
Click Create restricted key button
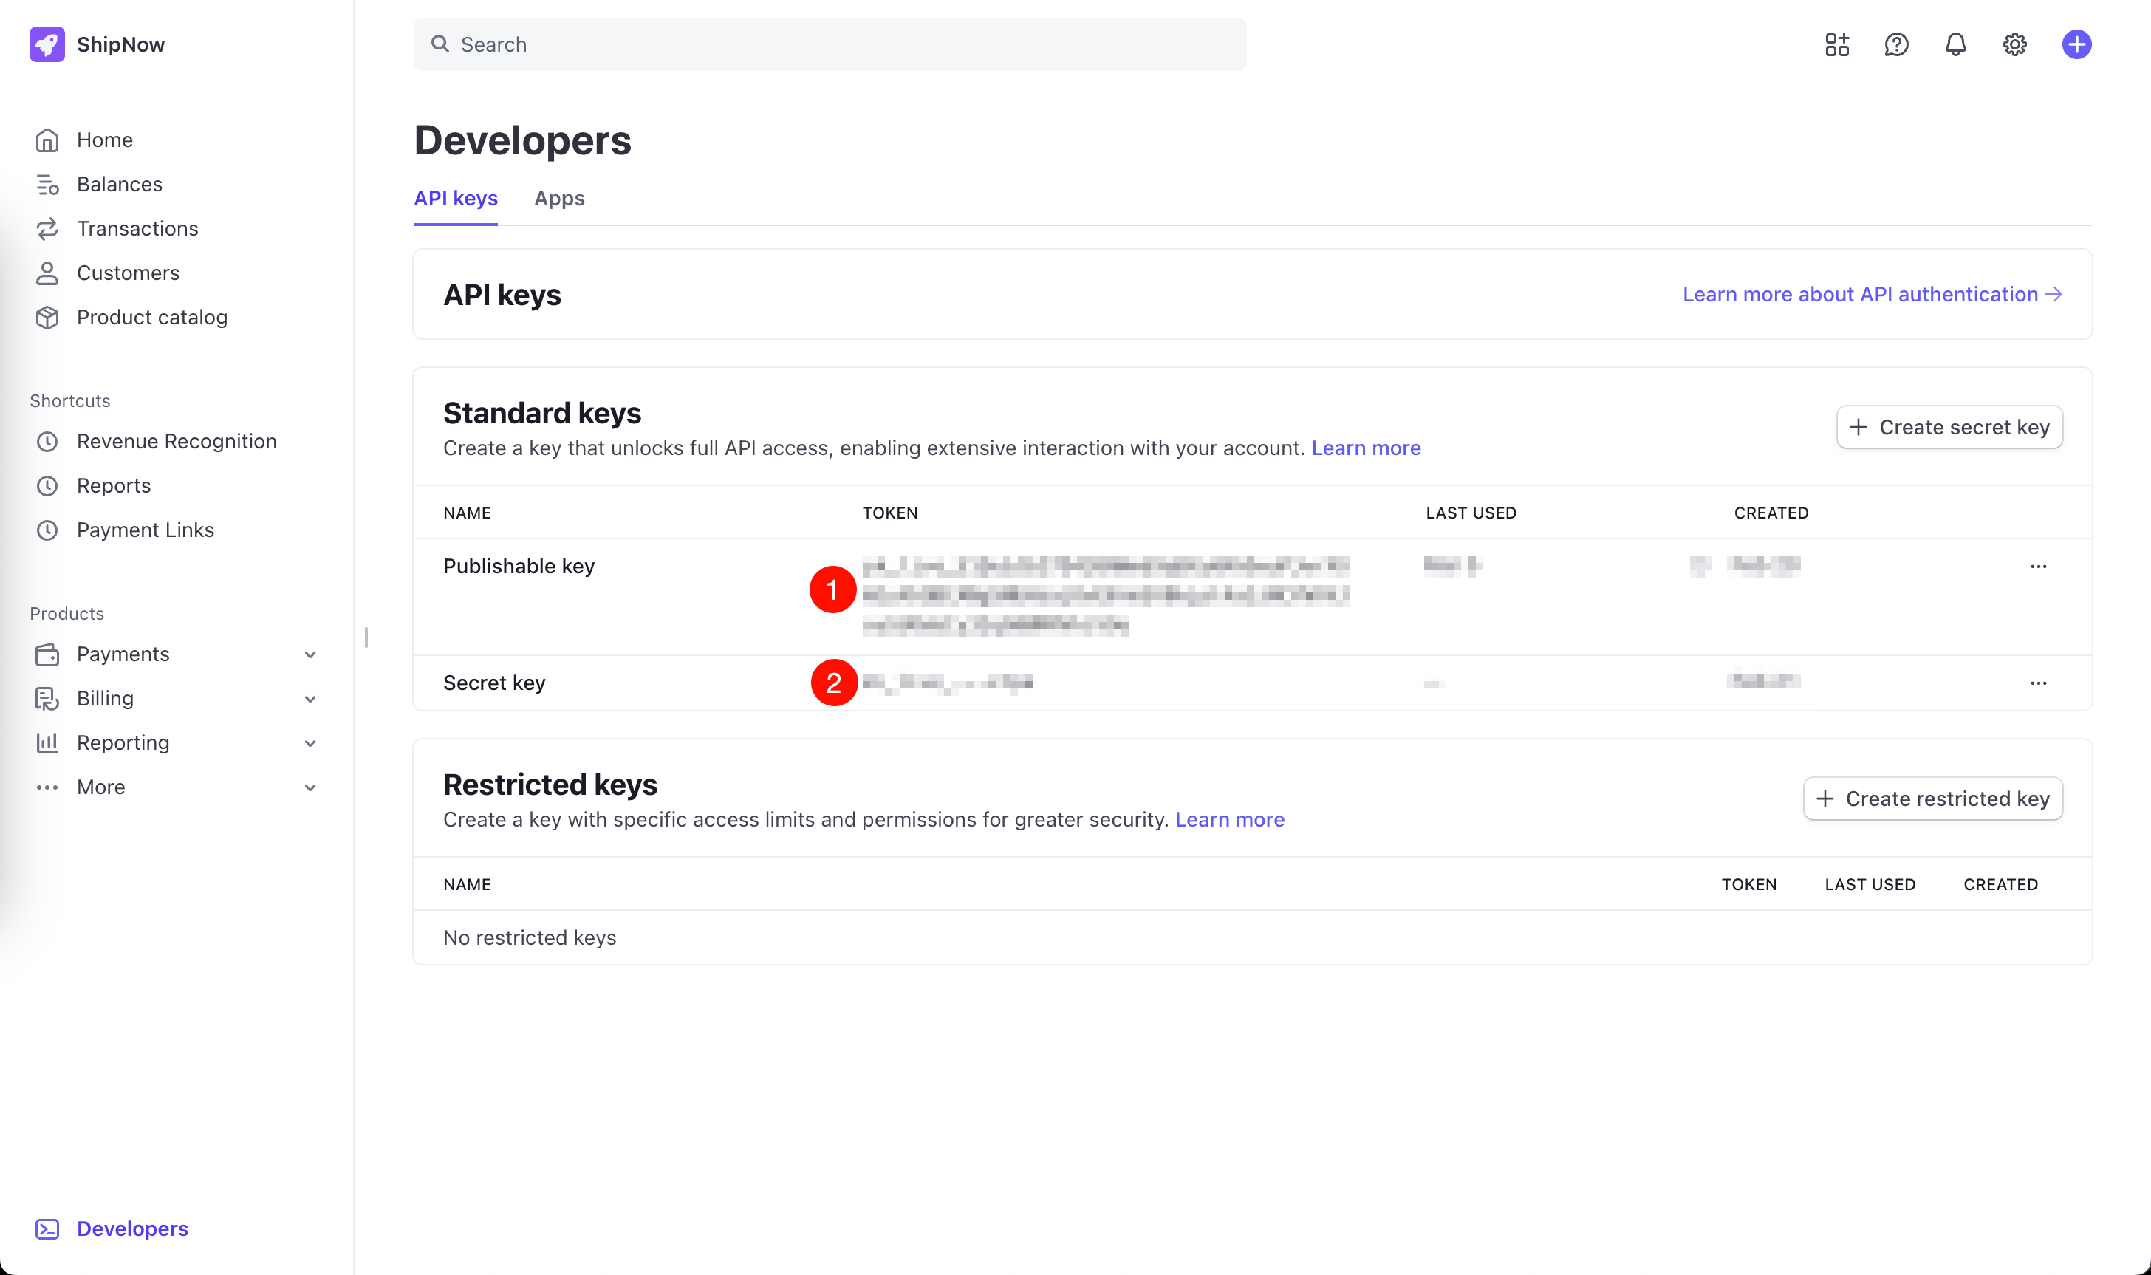coord(1932,798)
